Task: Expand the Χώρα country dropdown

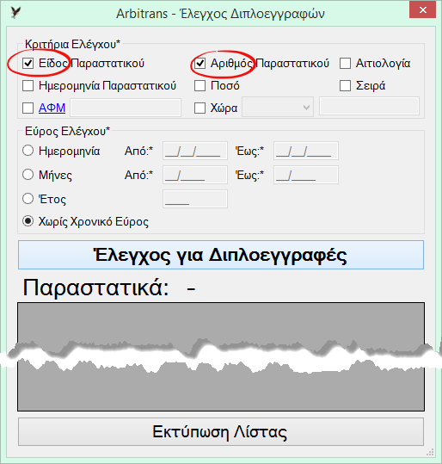Action: [x=278, y=107]
